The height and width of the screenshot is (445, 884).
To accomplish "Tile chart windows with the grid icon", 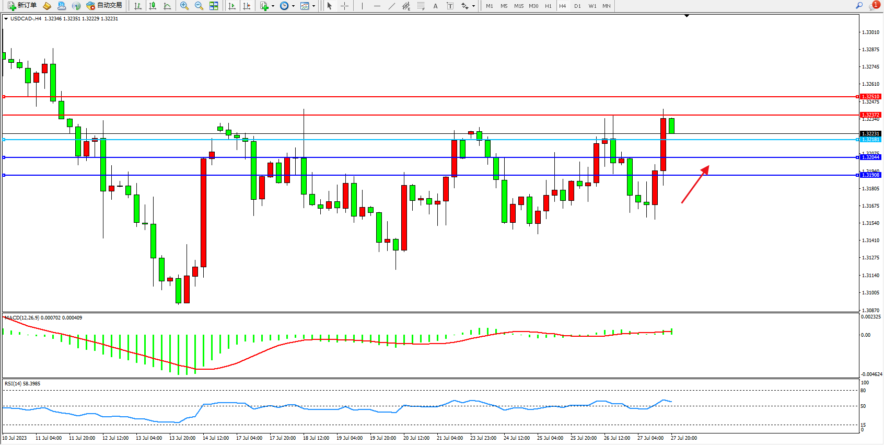I will (x=214, y=6).
